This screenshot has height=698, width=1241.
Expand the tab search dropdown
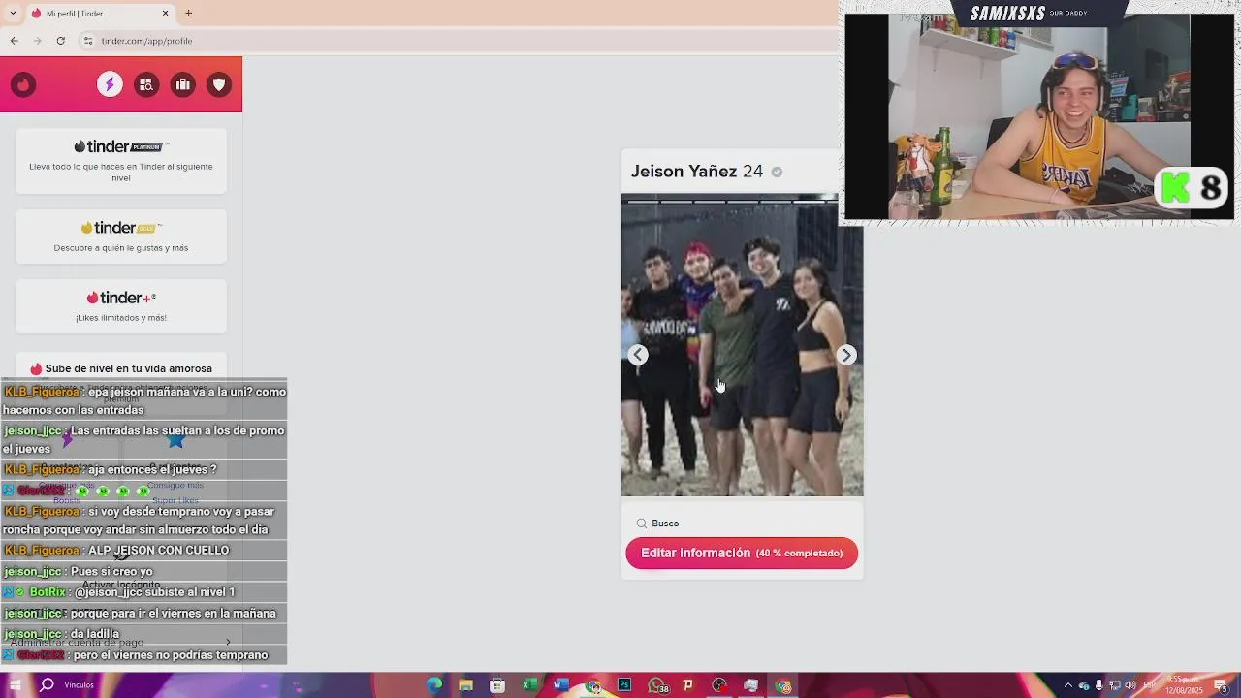[x=13, y=14]
